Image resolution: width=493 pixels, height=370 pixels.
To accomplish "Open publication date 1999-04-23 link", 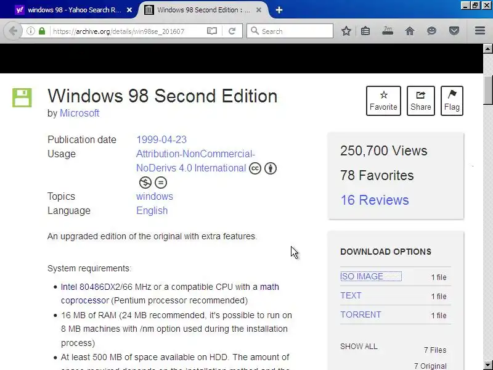I will [x=161, y=140].
